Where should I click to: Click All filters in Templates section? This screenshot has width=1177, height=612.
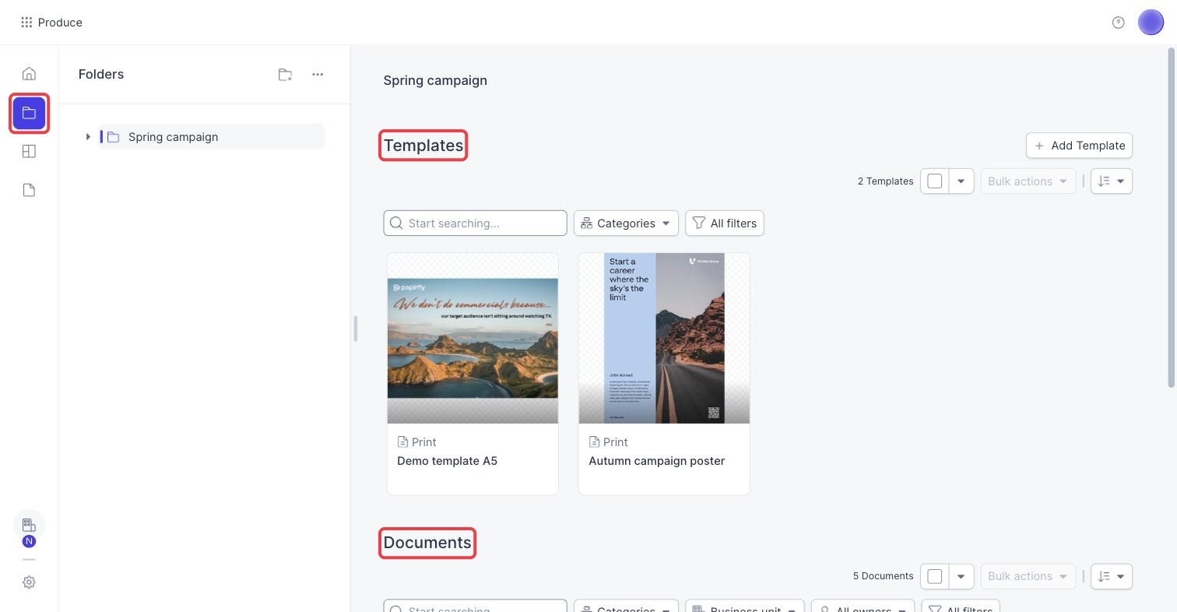pyautogui.click(x=725, y=223)
